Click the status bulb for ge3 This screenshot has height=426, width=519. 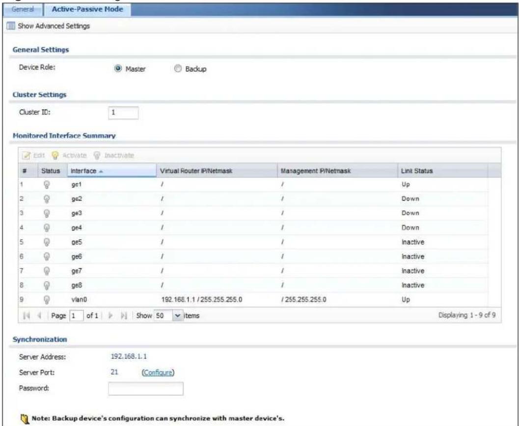47,213
